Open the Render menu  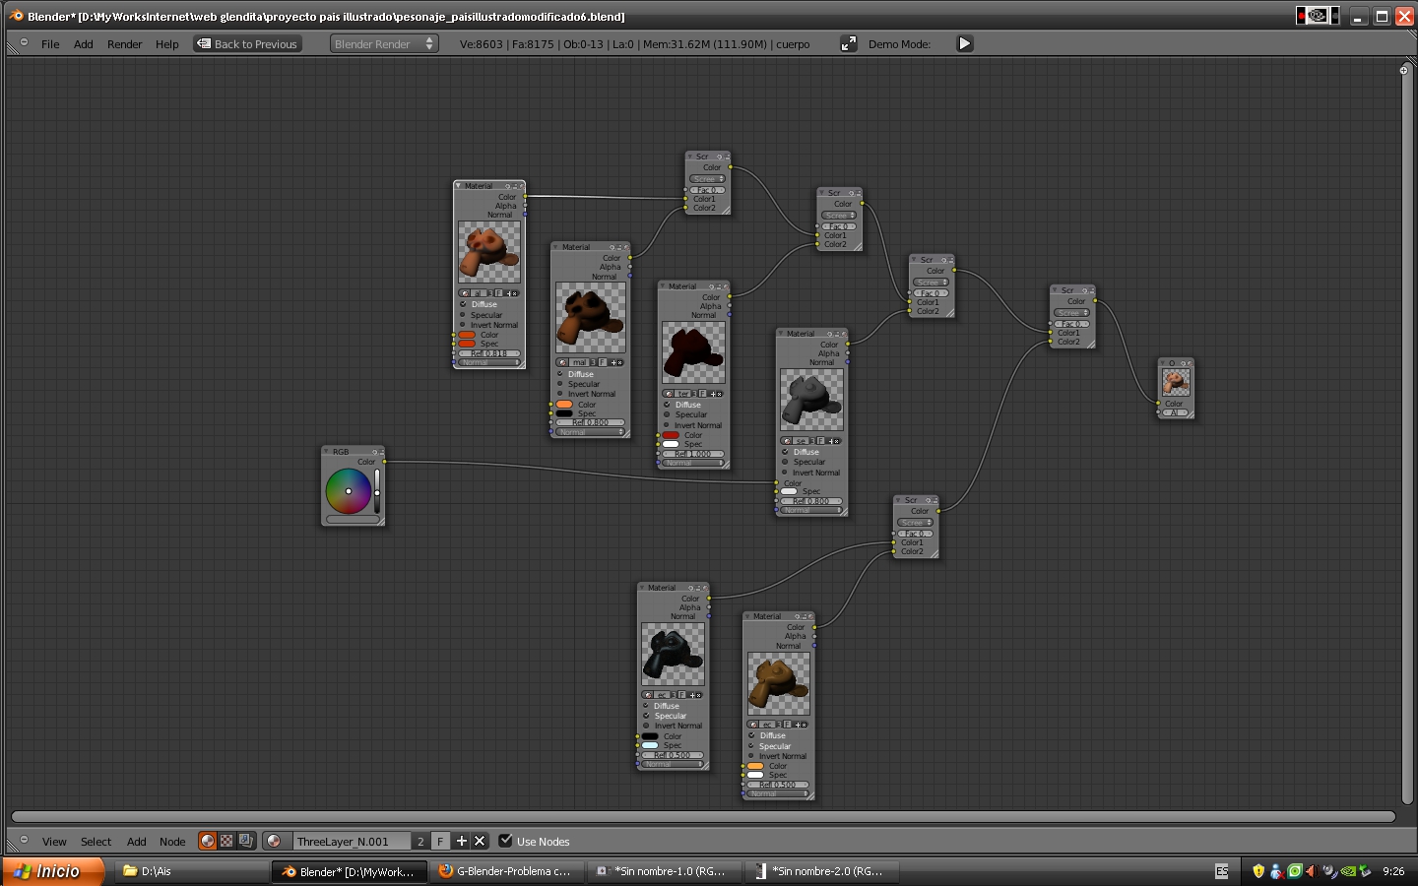coord(124,44)
